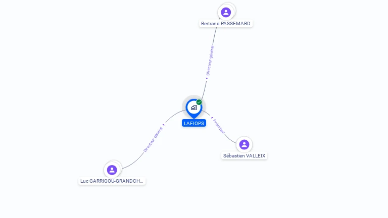Click Directeur général label toward Luc GARRIGOU
This screenshot has height=218, width=388.
click(153, 140)
